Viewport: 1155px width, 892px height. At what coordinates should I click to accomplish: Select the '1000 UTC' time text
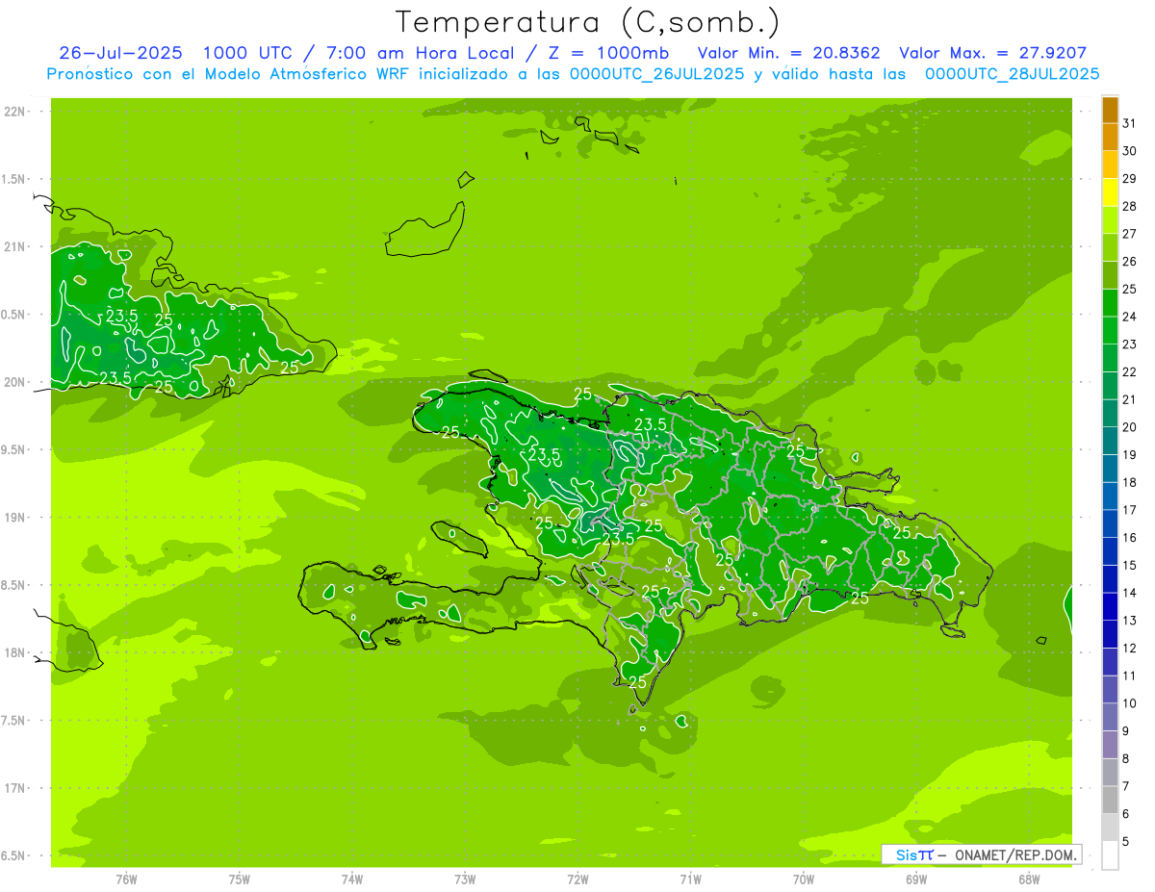click(248, 53)
